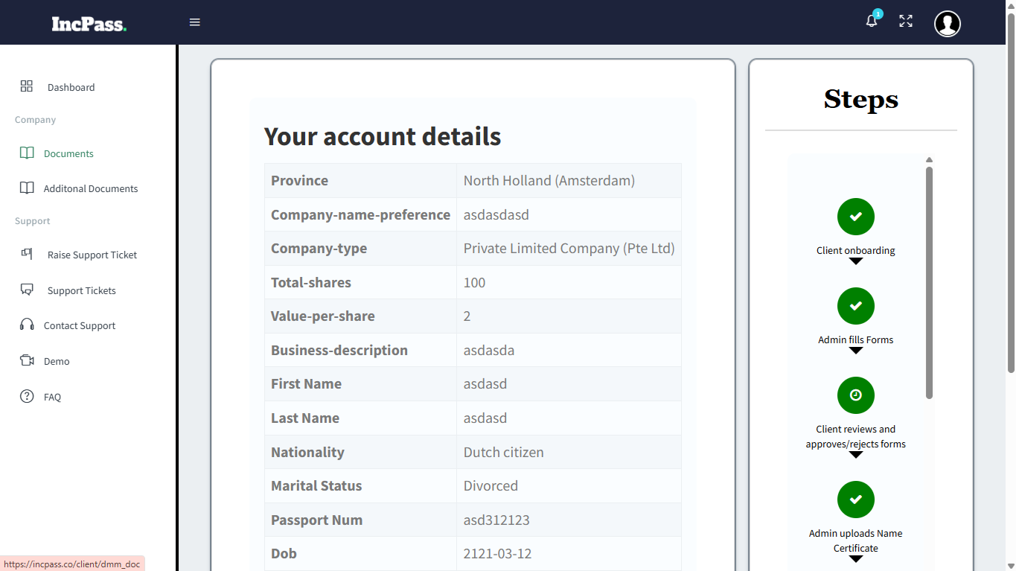Open the Demo page

tap(57, 361)
